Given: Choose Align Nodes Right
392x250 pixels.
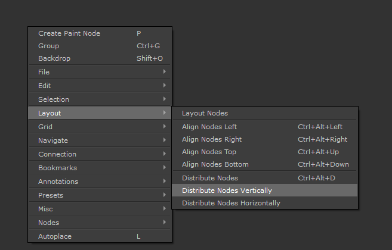Looking at the screenshot, I should (x=212, y=139).
